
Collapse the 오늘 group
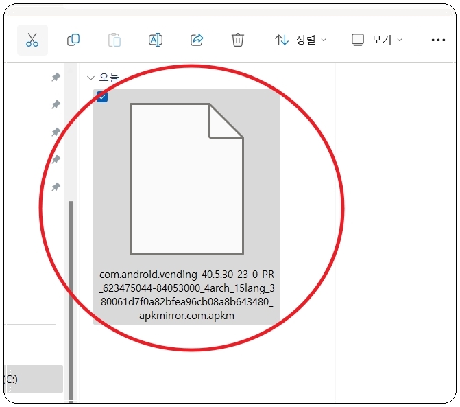tap(90, 78)
